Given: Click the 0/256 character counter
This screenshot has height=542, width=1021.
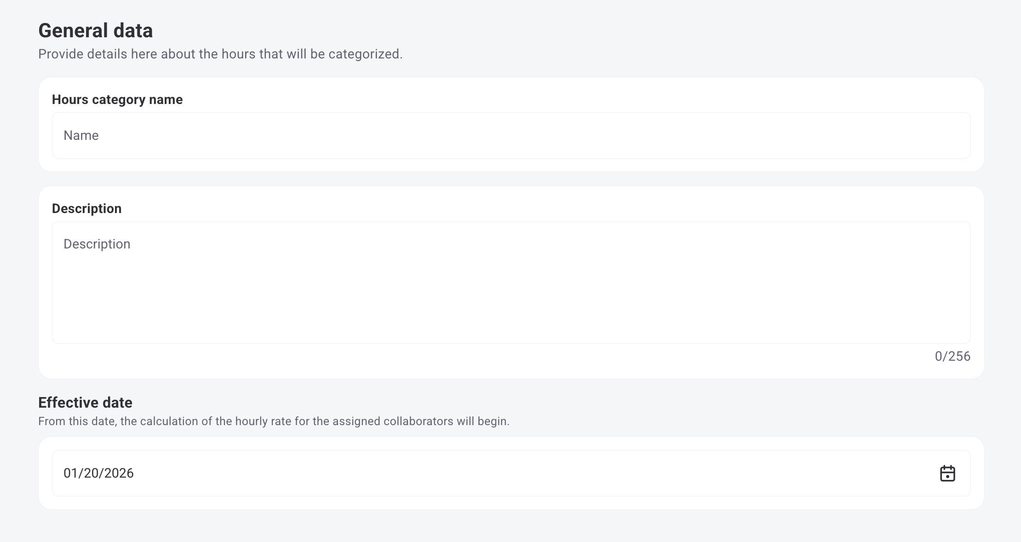Looking at the screenshot, I should 952,356.
